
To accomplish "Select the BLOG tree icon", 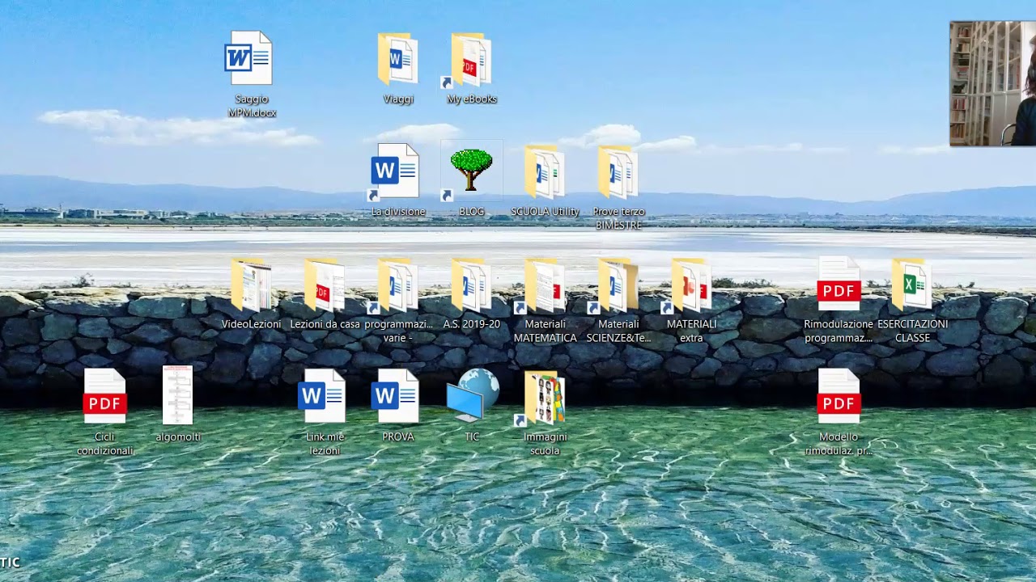I will [x=471, y=172].
